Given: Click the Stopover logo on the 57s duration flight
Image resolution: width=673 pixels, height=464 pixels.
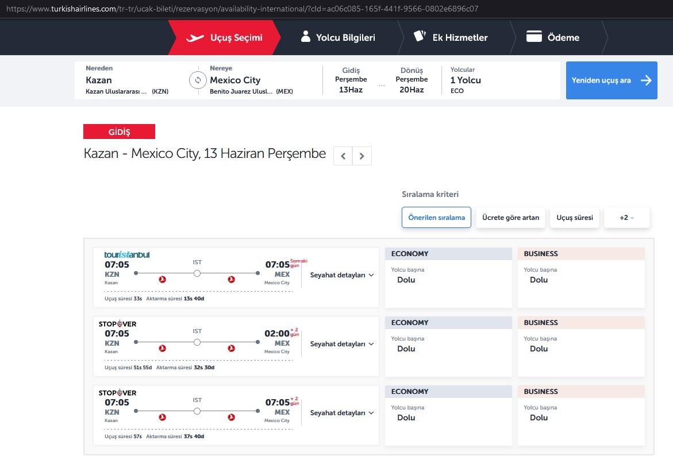Looking at the screenshot, I should coord(118,393).
